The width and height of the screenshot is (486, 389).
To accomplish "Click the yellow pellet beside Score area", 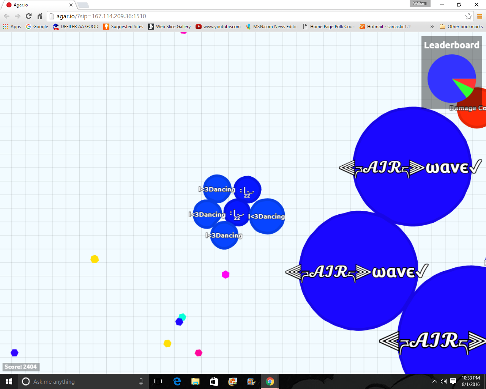I will tap(167, 343).
